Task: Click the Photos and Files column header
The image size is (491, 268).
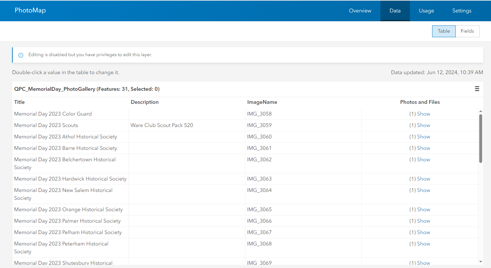Action: point(420,102)
